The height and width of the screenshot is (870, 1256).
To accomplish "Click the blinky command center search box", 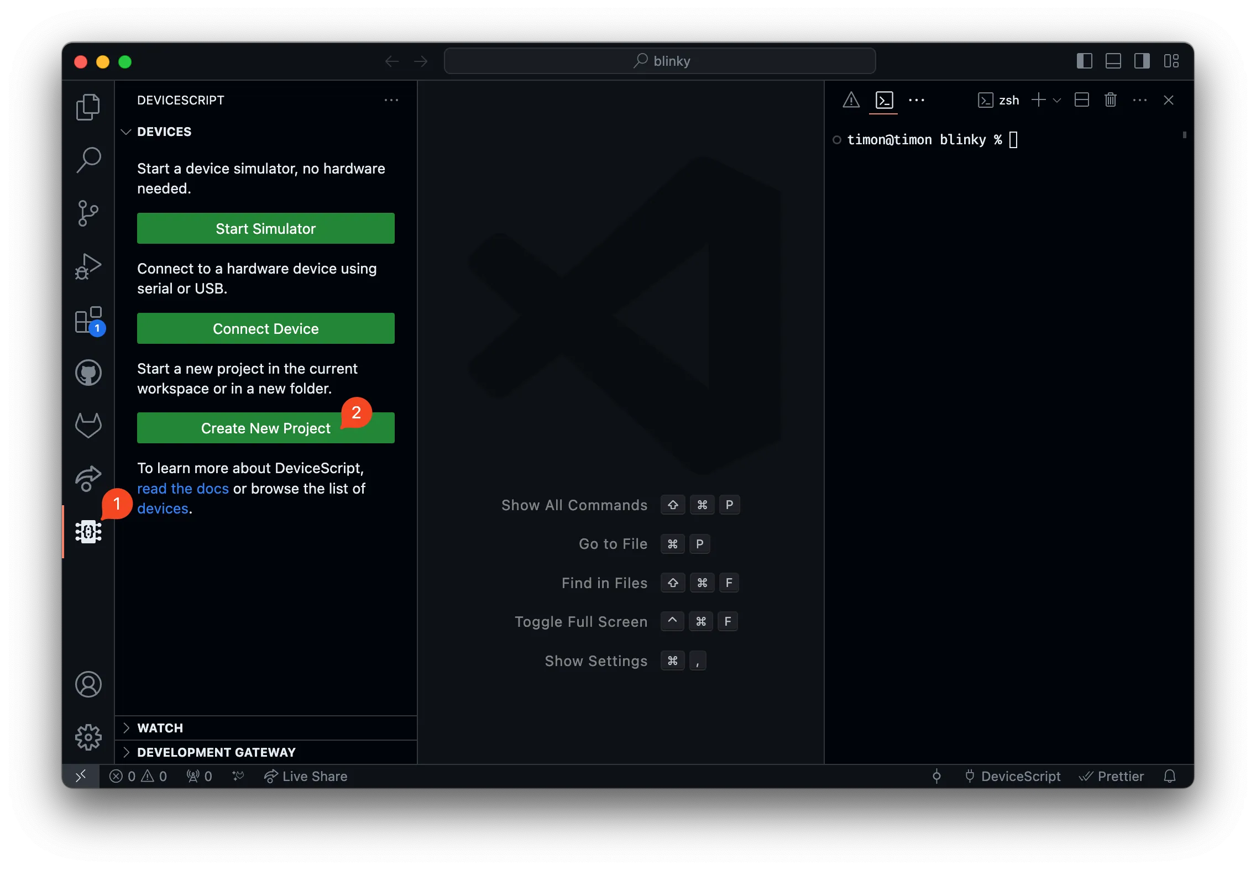I will (660, 61).
